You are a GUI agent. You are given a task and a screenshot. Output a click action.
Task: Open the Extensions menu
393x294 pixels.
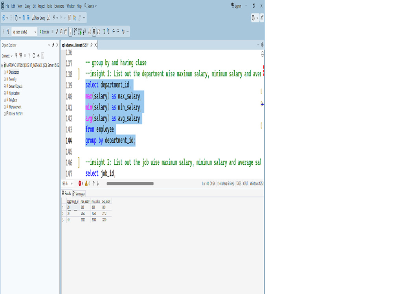[59, 6]
